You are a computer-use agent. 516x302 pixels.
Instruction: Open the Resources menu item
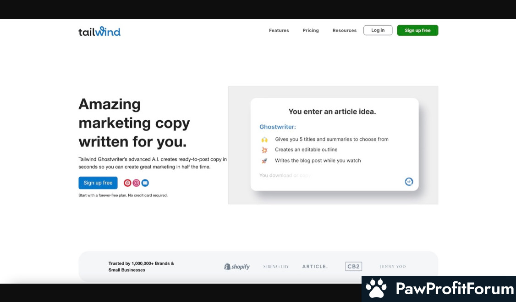[x=344, y=30]
